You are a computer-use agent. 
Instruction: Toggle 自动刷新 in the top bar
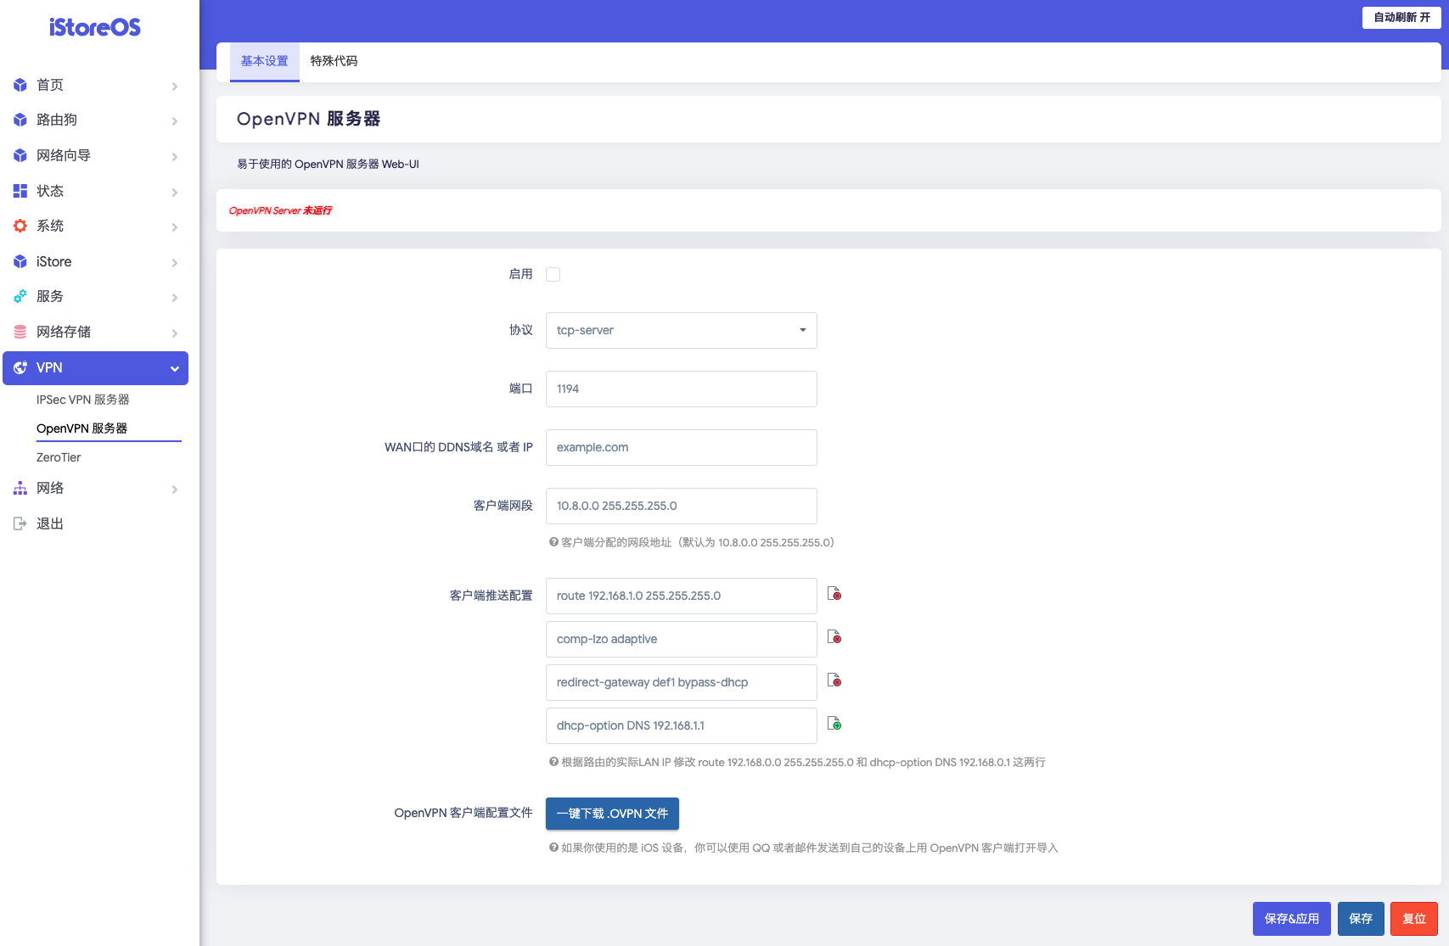[x=1401, y=17]
